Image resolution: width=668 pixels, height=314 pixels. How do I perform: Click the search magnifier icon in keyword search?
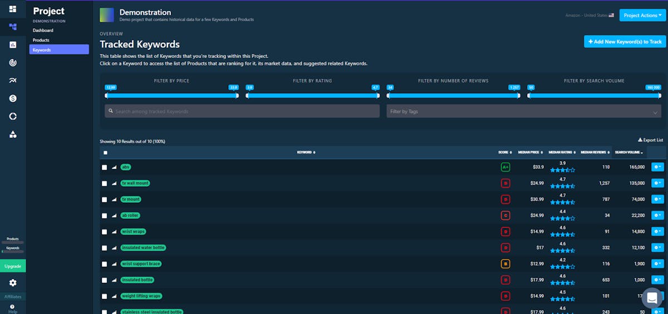[x=111, y=111]
